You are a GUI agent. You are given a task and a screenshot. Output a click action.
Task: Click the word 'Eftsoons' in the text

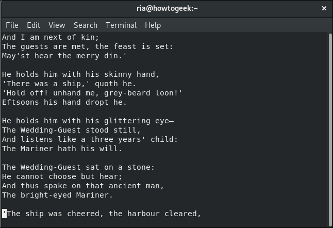21,102
